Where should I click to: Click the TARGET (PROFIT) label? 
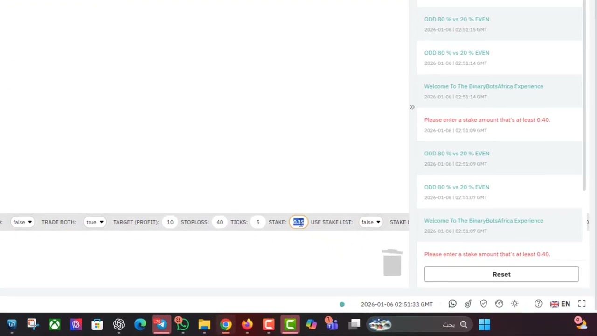[x=136, y=222]
